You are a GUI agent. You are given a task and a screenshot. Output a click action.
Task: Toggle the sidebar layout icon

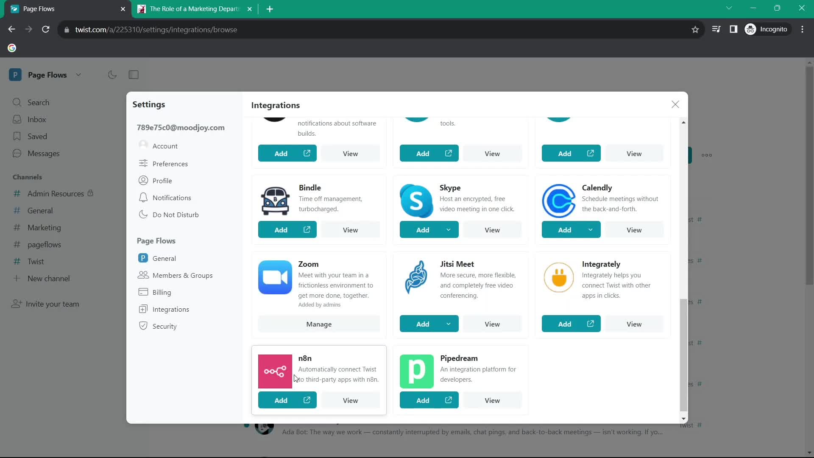point(134,75)
